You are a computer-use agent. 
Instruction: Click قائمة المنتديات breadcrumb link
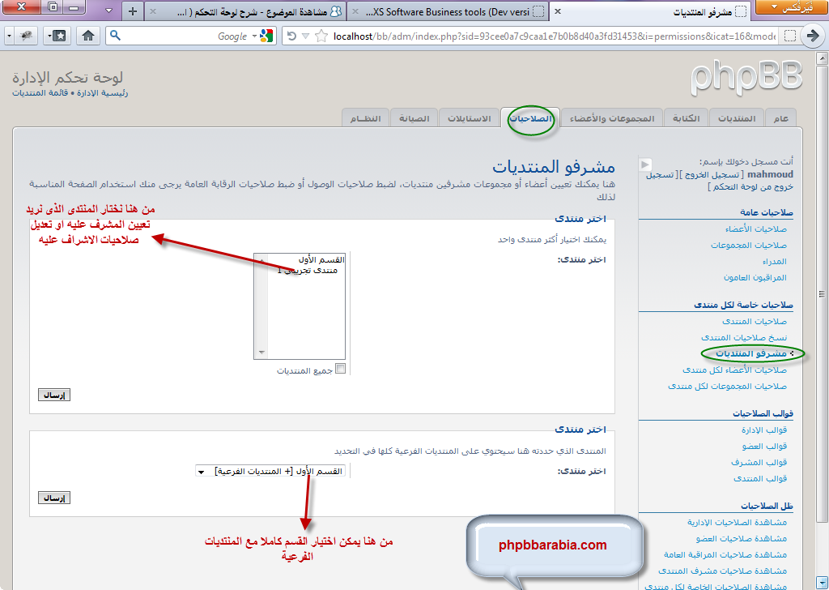(x=40, y=93)
